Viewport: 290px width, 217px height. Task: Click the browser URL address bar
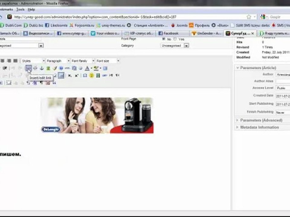pos(130,17)
